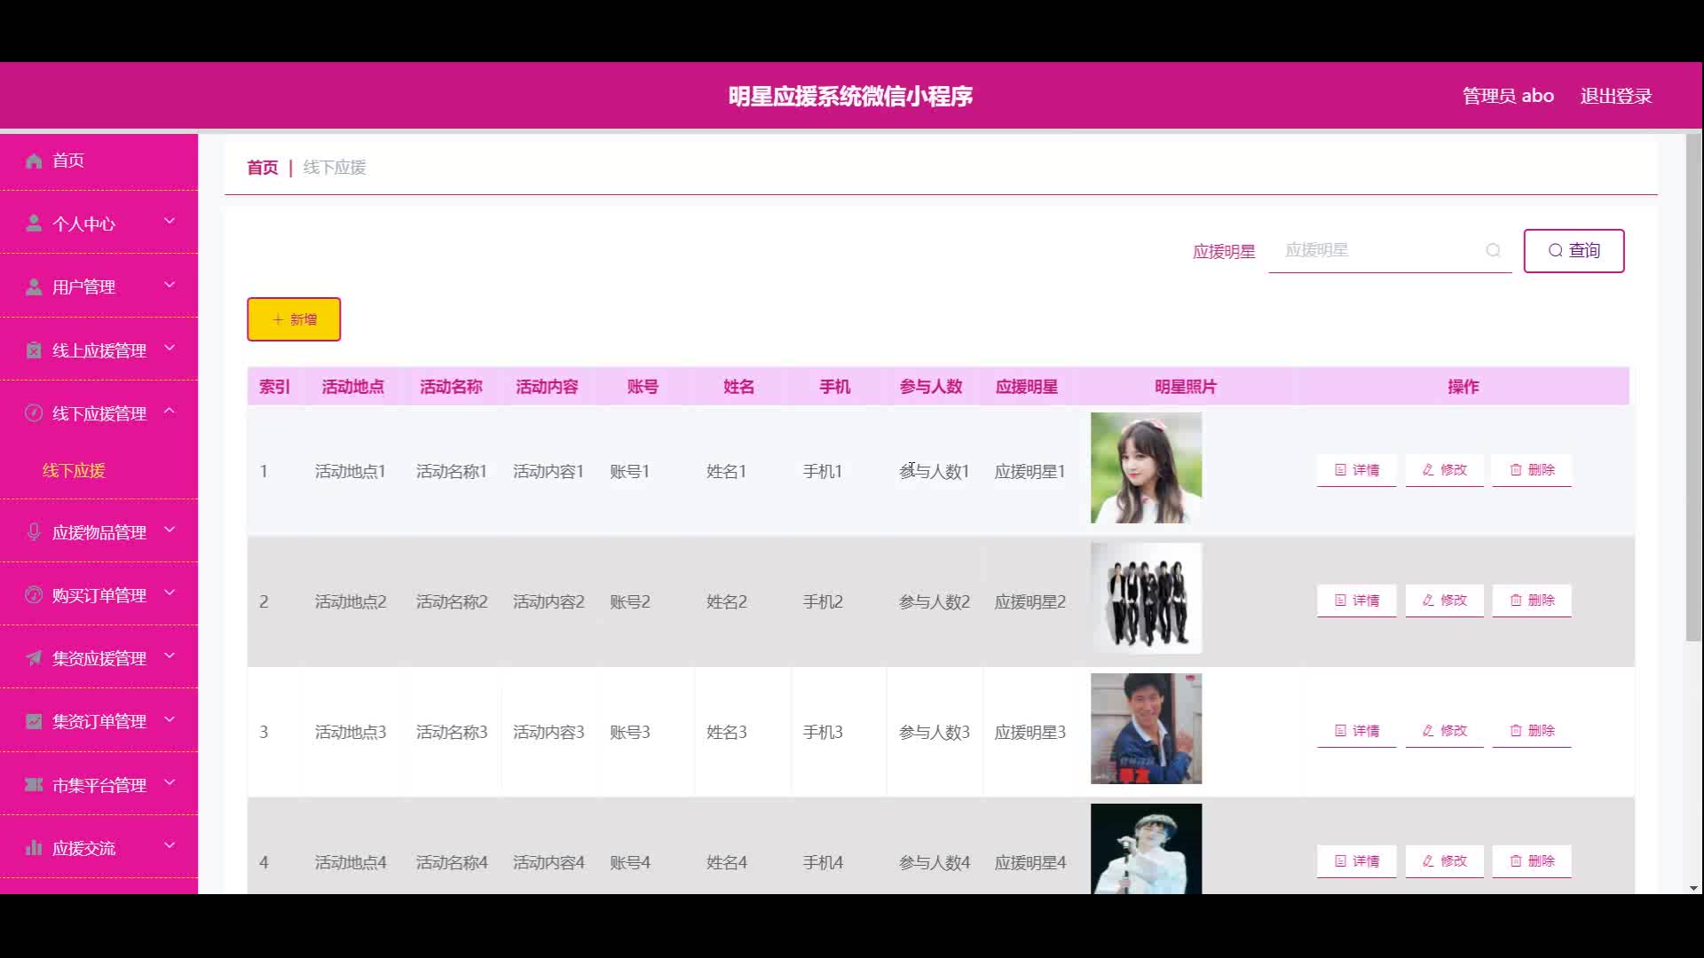Click the yellow 新增 button
This screenshot has width=1704, height=958.
coord(294,319)
